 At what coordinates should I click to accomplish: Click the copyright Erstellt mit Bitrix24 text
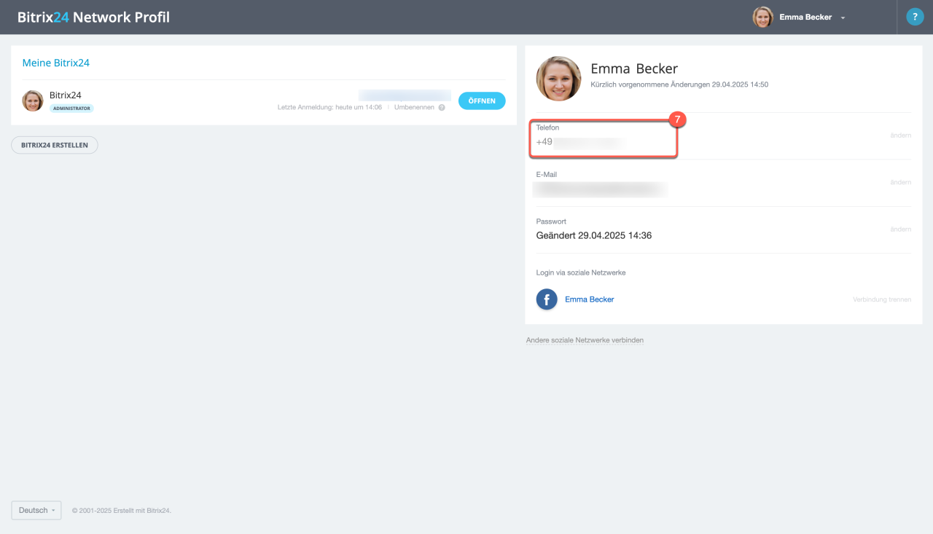[x=121, y=511]
